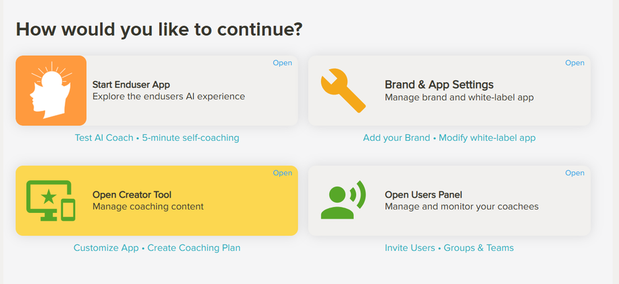The image size is (619, 284).
Task: Click Open link on Creator Tool card
Action: click(x=282, y=173)
